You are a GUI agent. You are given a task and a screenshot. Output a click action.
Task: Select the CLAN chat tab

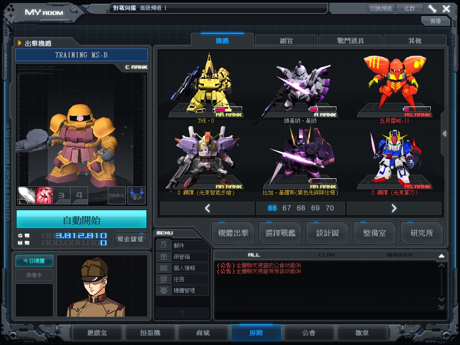(x=327, y=255)
